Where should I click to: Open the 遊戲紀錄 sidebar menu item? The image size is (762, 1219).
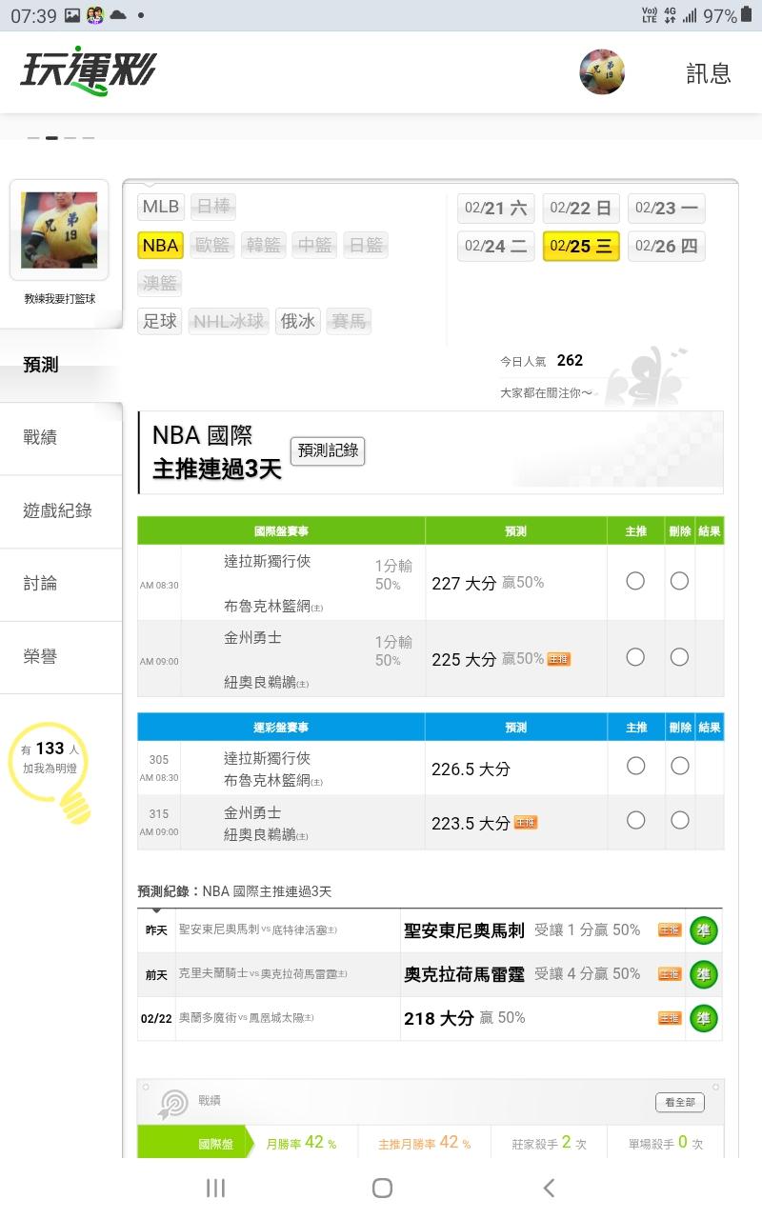[61, 511]
